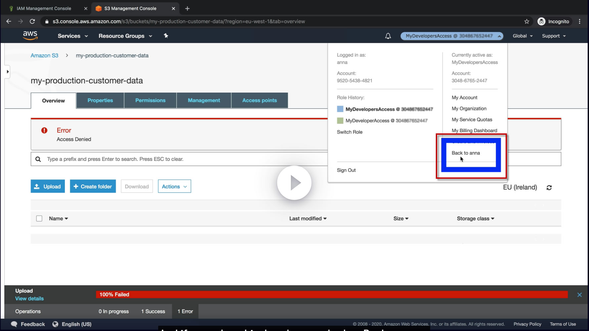589x331 pixels.
Task: Open the Support dropdown
Action: coord(554,36)
